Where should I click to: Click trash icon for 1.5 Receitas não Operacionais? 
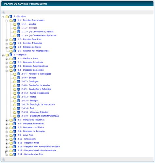coord(15,51)
